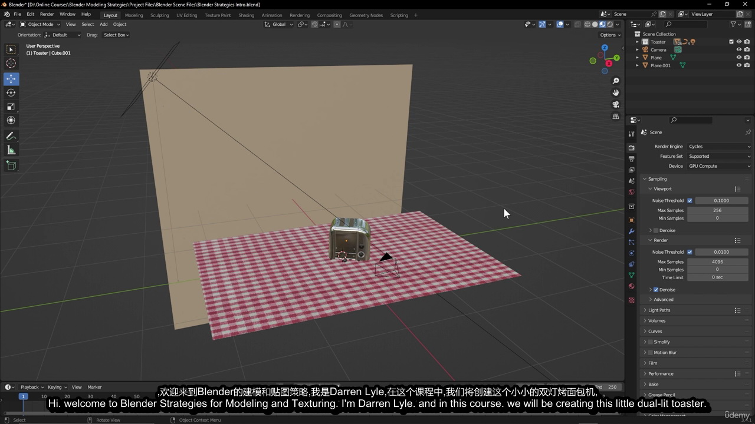Open the timeline Keying menu
755x424 pixels.
click(x=56, y=387)
